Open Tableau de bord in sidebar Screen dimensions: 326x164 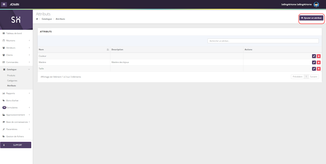[x=14, y=33]
